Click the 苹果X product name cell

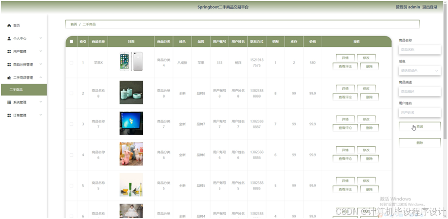98,62
